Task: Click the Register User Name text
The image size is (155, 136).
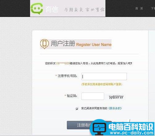Action: coord(94,45)
